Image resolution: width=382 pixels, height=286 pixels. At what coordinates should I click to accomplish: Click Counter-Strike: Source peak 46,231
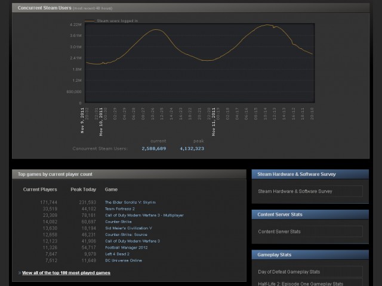pyautogui.click(x=89, y=234)
